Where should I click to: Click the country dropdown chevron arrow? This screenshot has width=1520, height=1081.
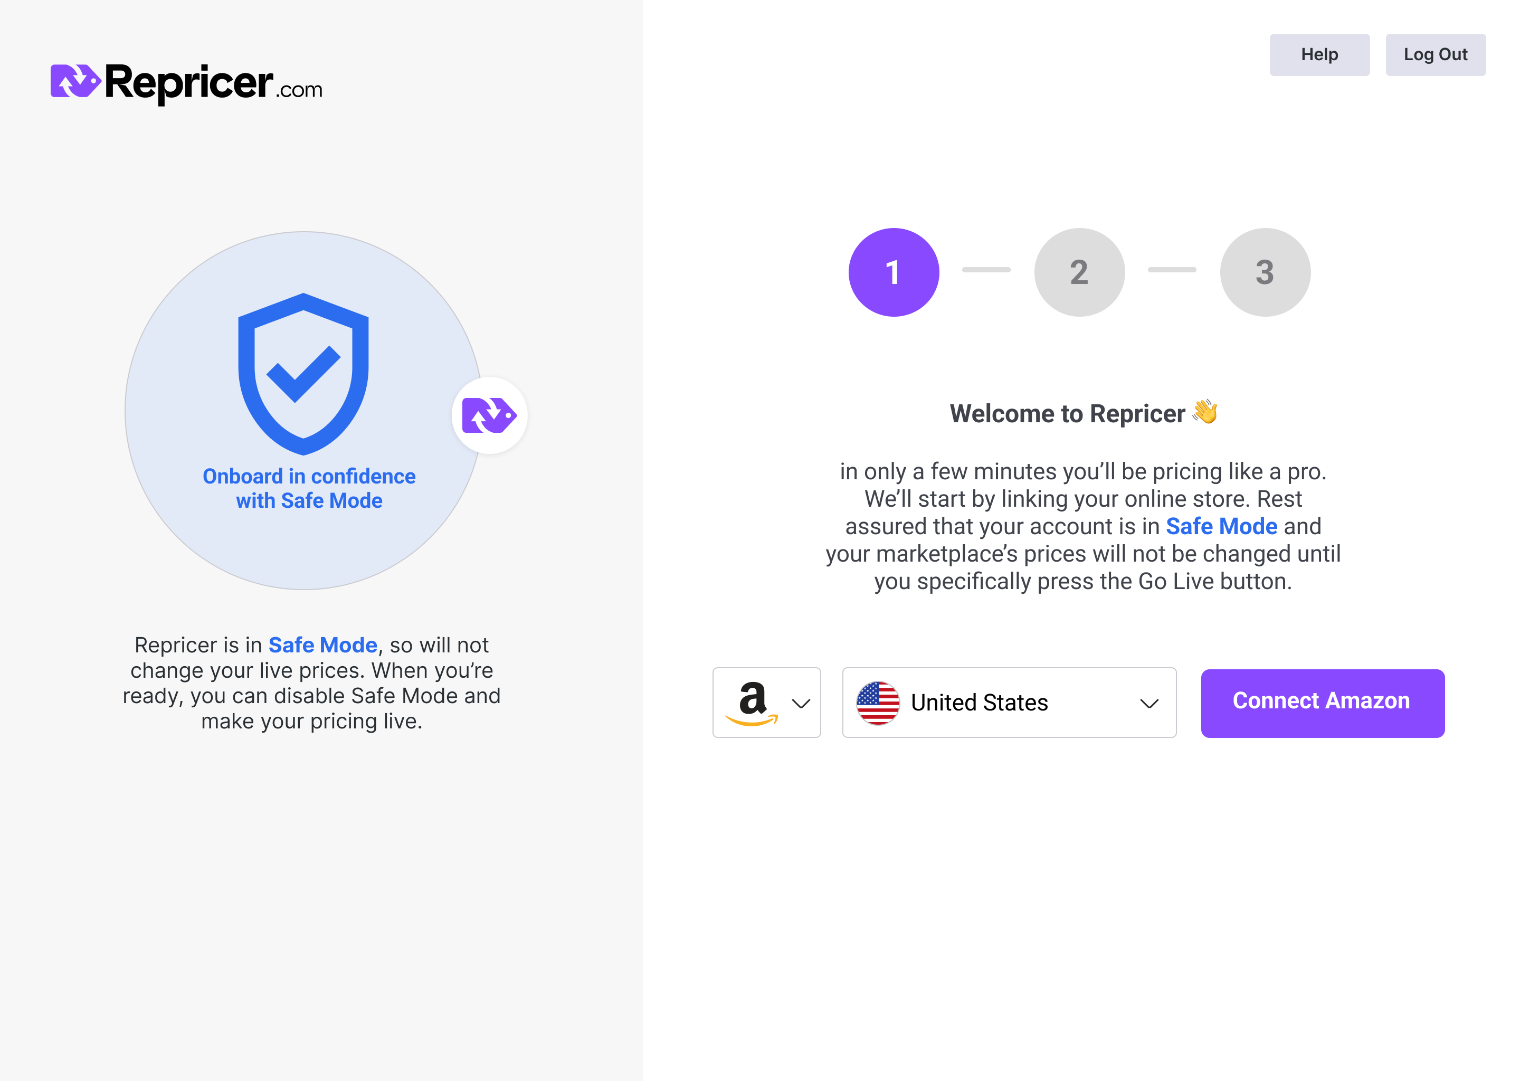1149,704
